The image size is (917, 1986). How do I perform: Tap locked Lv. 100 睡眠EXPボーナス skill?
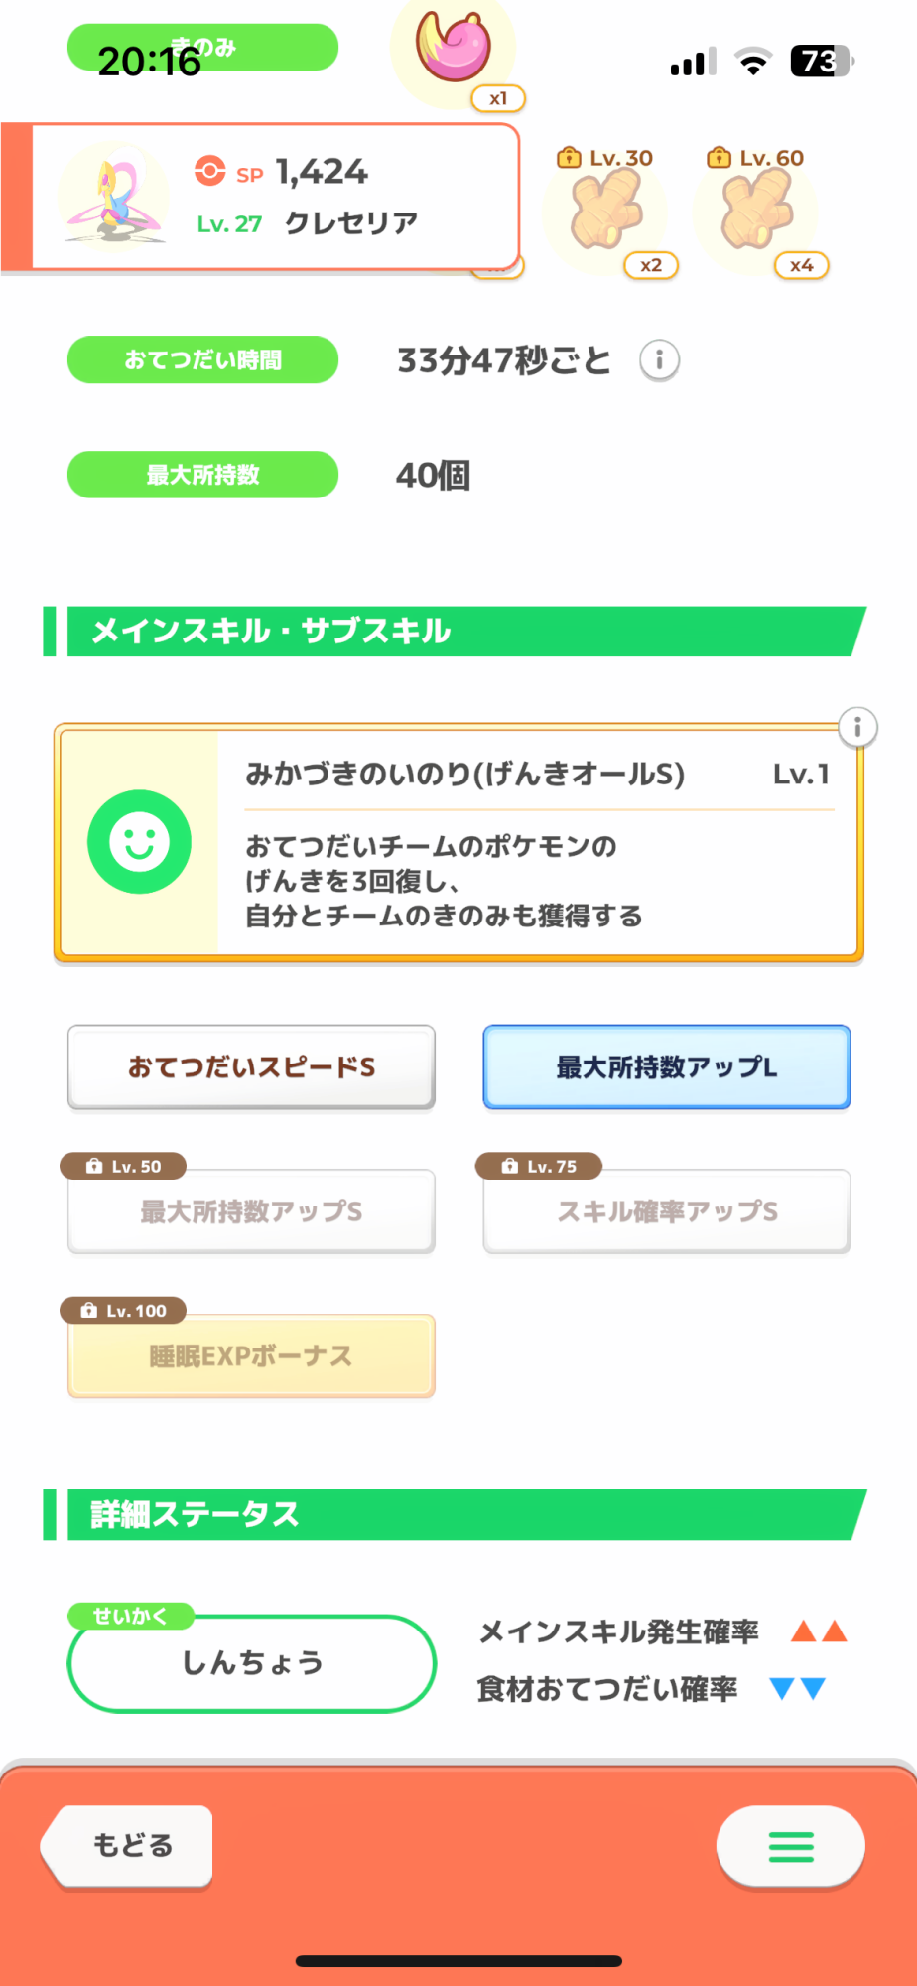(251, 1356)
